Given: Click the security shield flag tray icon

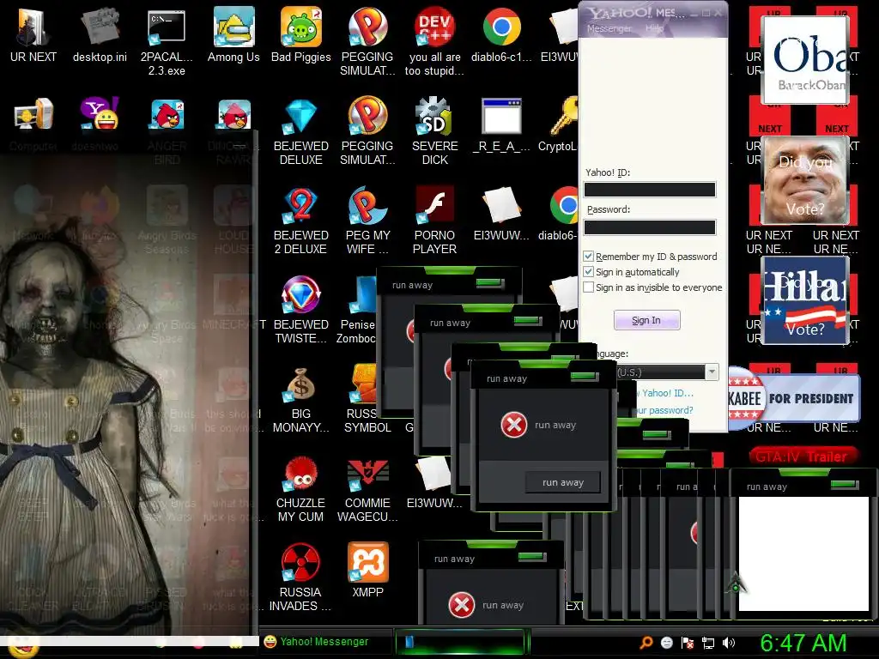Looking at the screenshot, I should (x=688, y=643).
